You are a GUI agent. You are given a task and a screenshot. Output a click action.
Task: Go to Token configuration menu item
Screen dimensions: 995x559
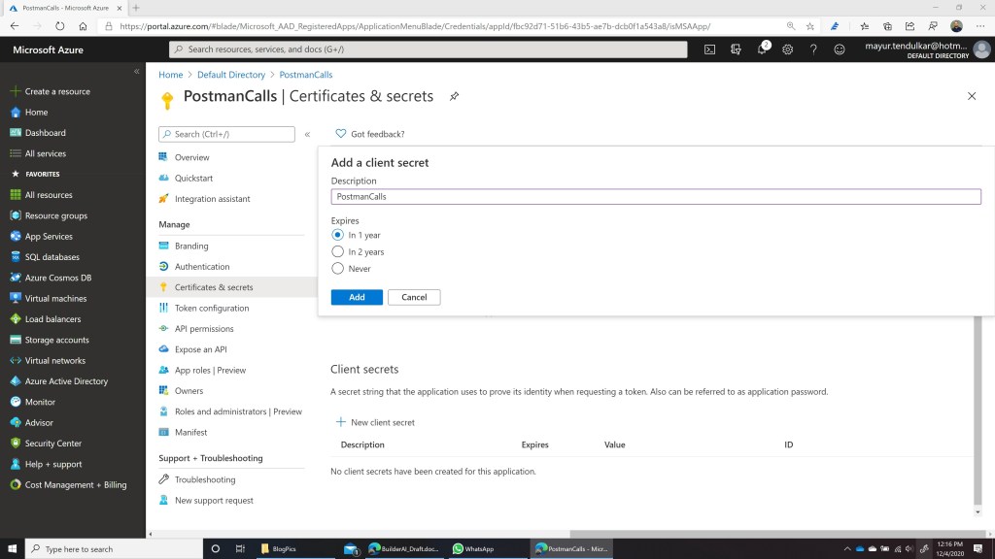211,309
